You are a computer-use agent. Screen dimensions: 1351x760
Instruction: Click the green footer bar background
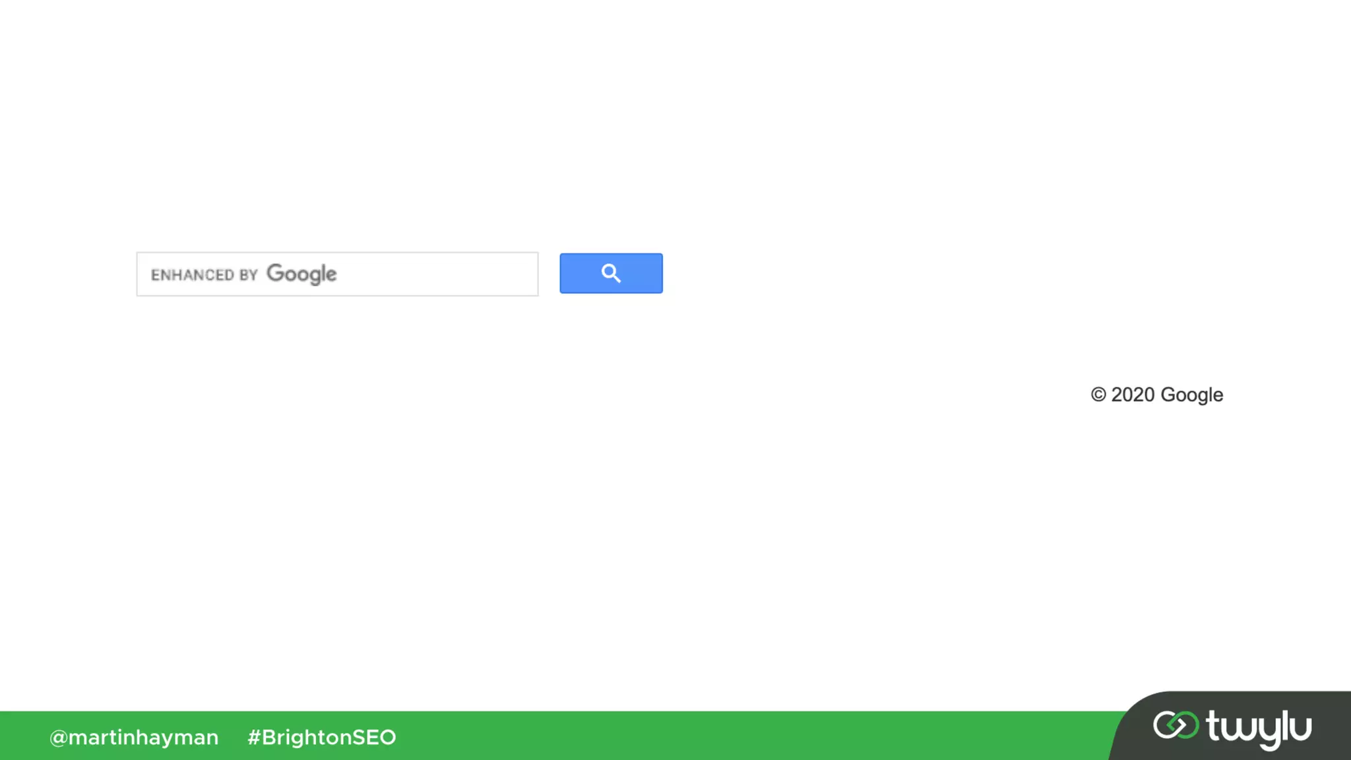click(x=726, y=736)
